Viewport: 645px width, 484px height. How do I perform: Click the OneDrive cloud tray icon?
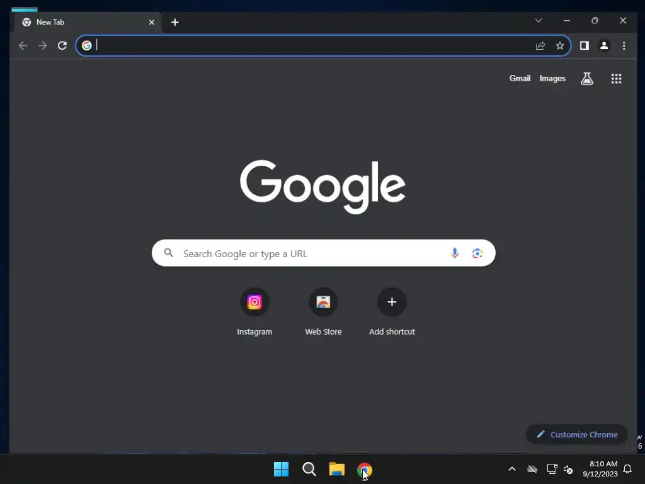[x=532, y=469]
